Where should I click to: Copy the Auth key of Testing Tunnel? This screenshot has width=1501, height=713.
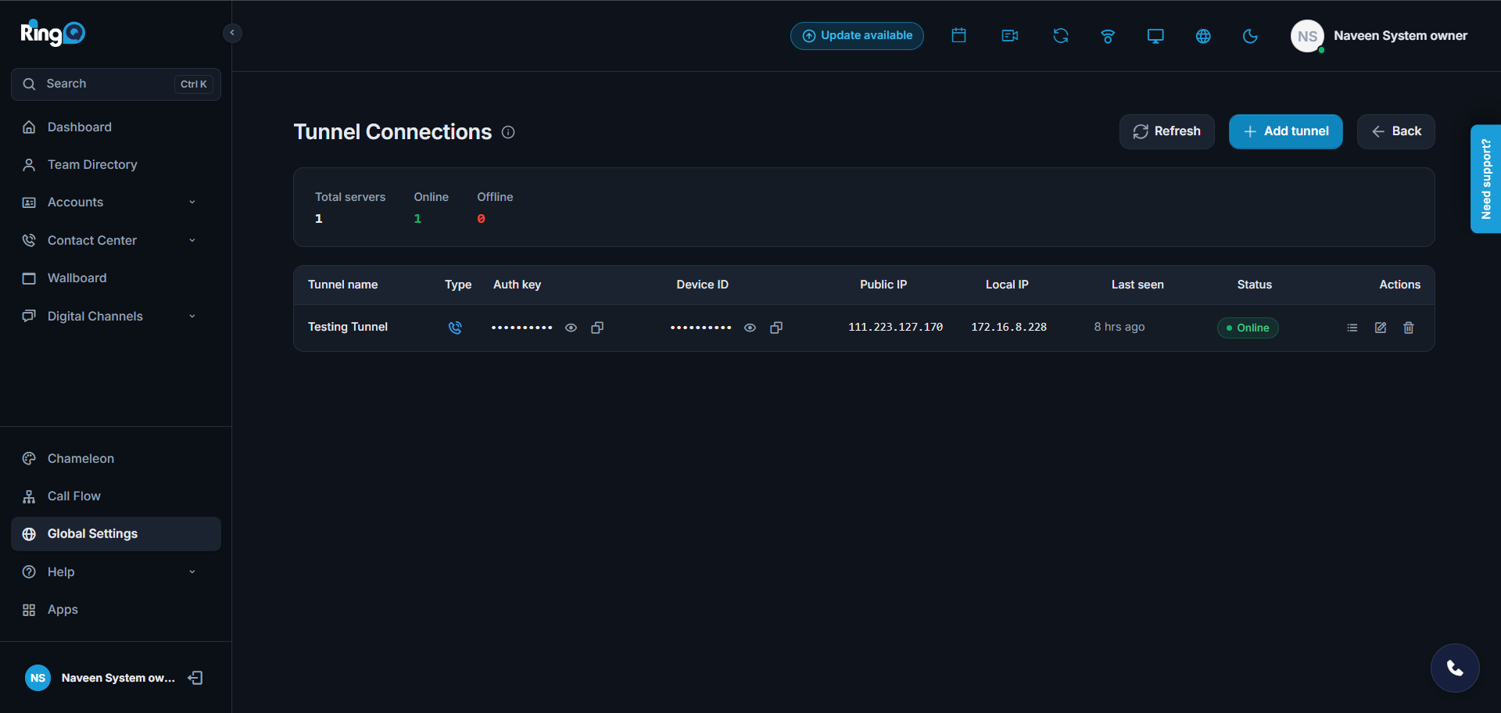click(x=597, y=328)
